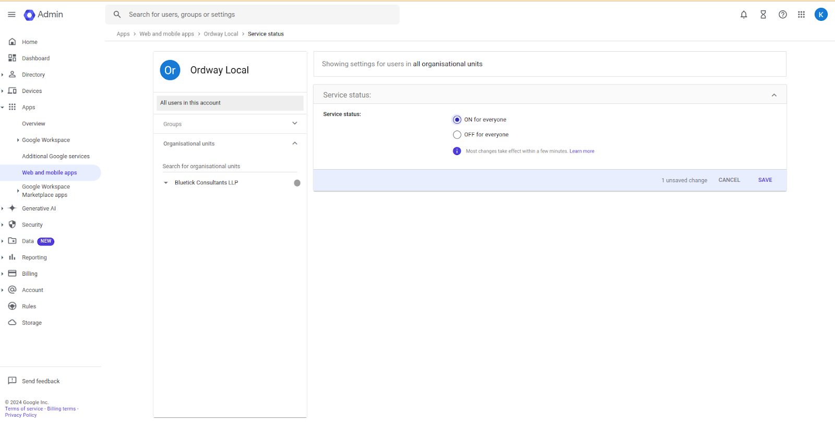
Task: Focus the top search box
Action: 253,15
